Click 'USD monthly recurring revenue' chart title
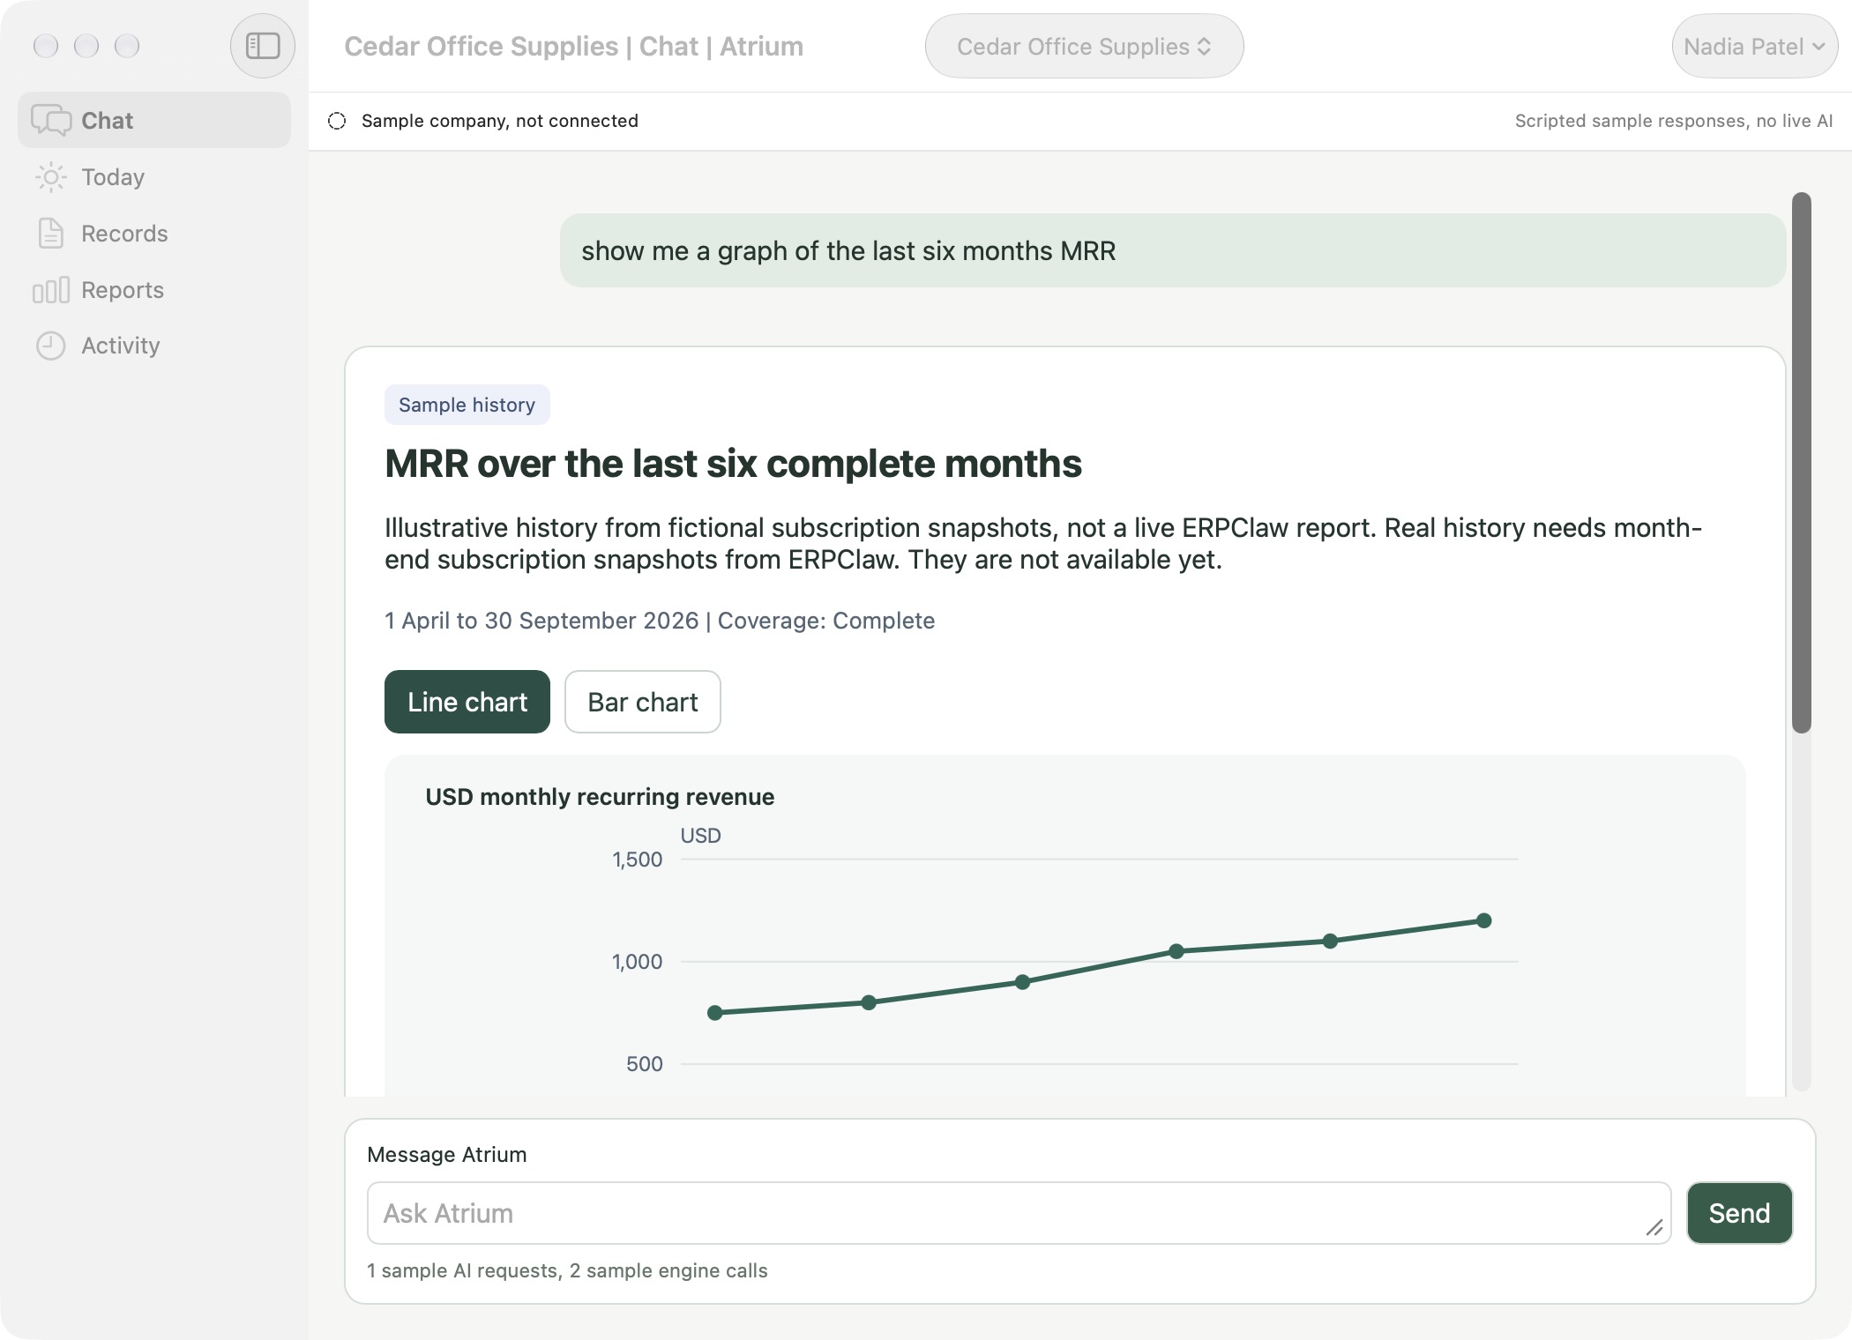This screenshot has height=1340, width=1852. point(600,797)
